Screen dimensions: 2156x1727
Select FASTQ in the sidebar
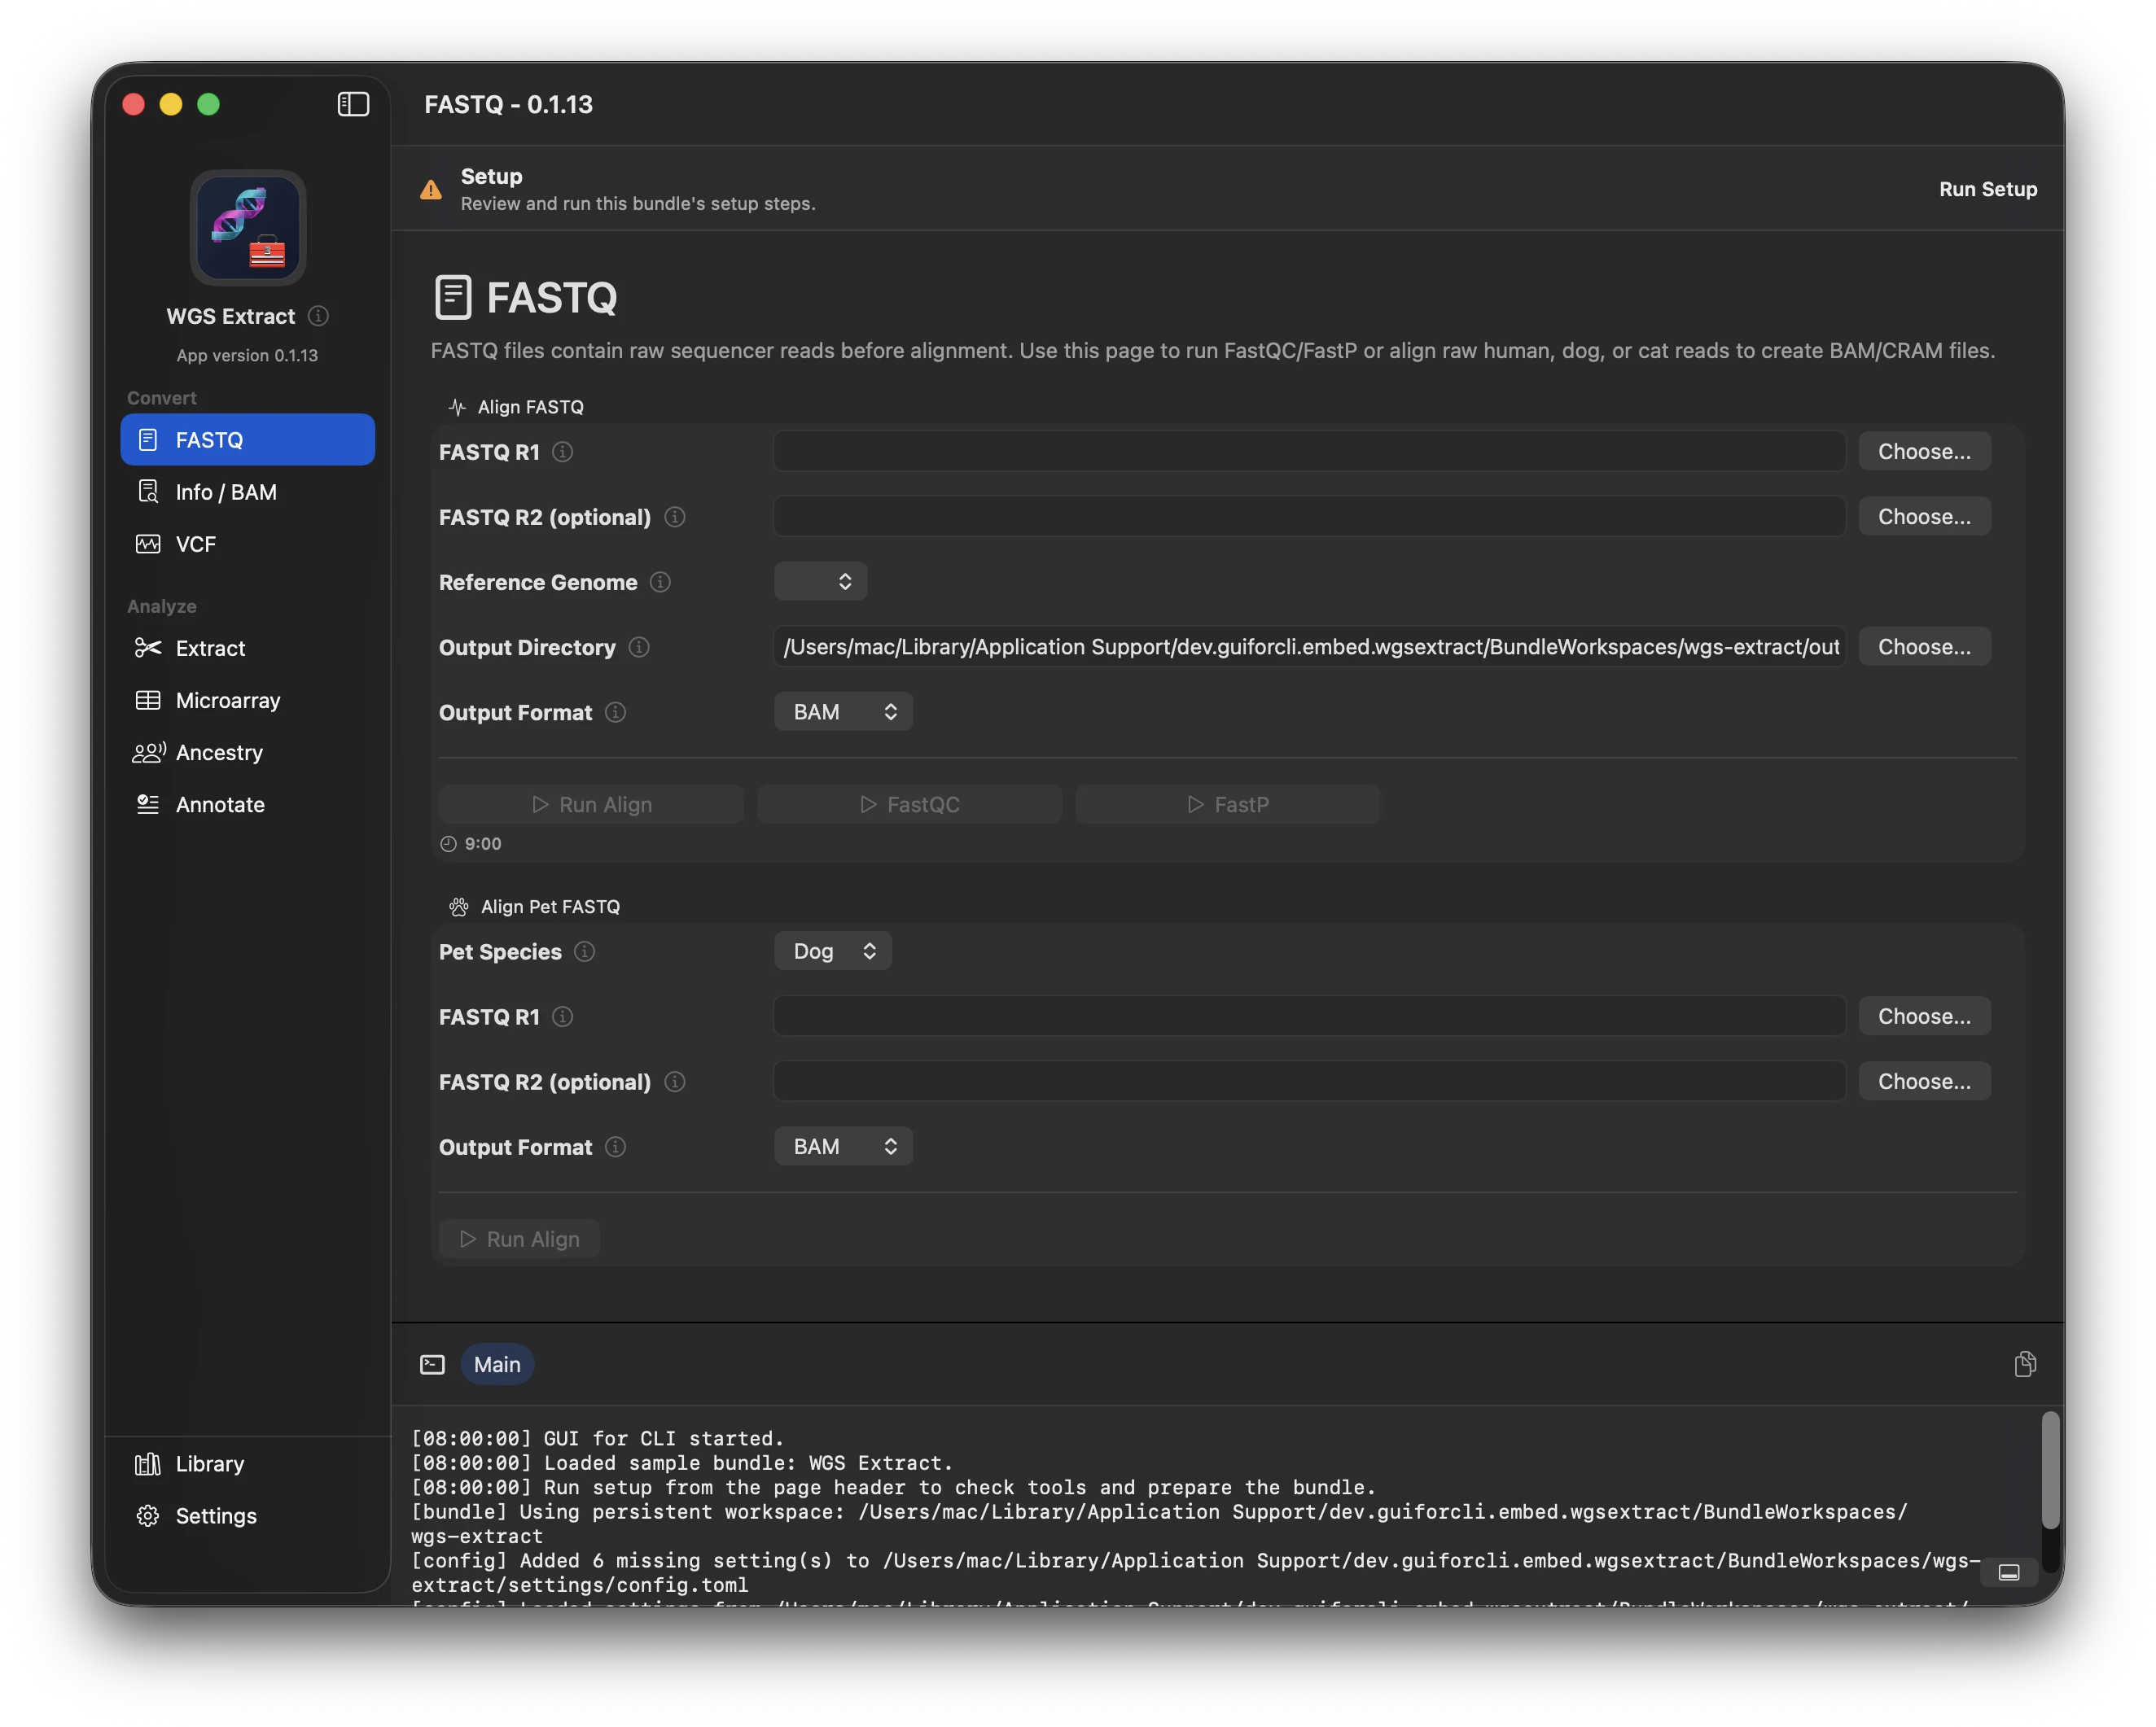click(x=248, y=439)
